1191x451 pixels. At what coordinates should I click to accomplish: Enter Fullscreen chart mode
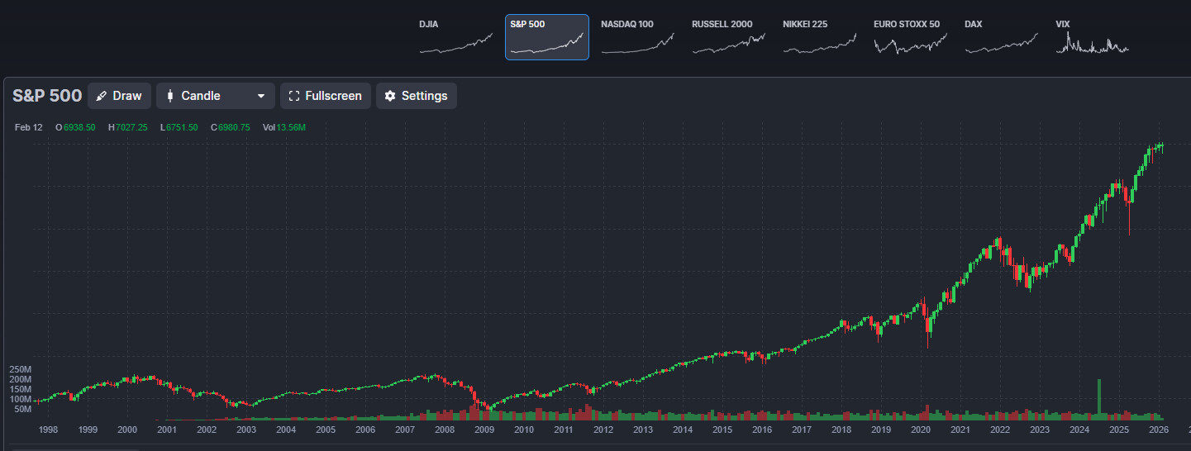pos(326,96)
